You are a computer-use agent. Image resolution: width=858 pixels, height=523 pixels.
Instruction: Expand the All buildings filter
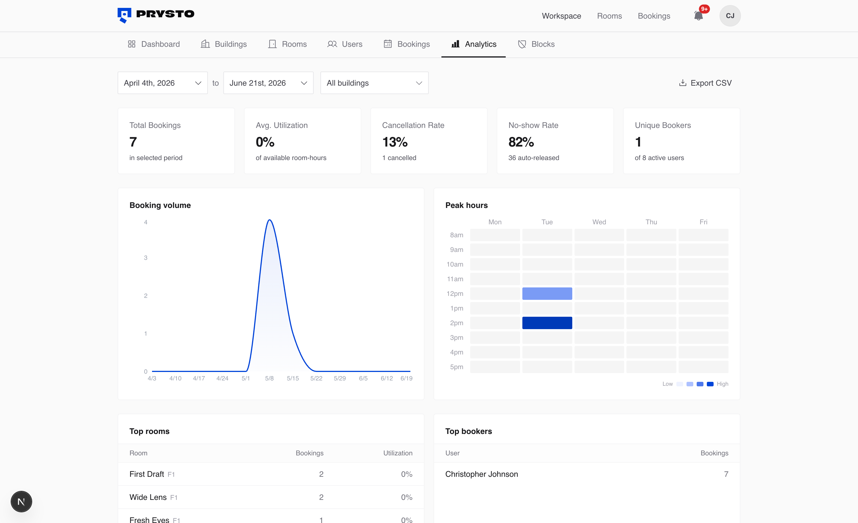point(374,83)
